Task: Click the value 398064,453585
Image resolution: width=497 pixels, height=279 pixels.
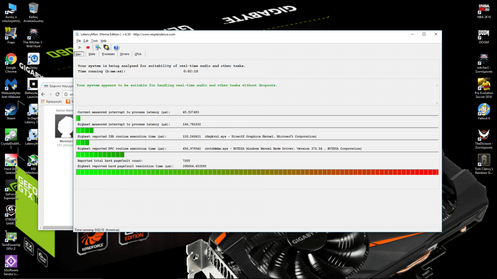Action: pos(195,166)
